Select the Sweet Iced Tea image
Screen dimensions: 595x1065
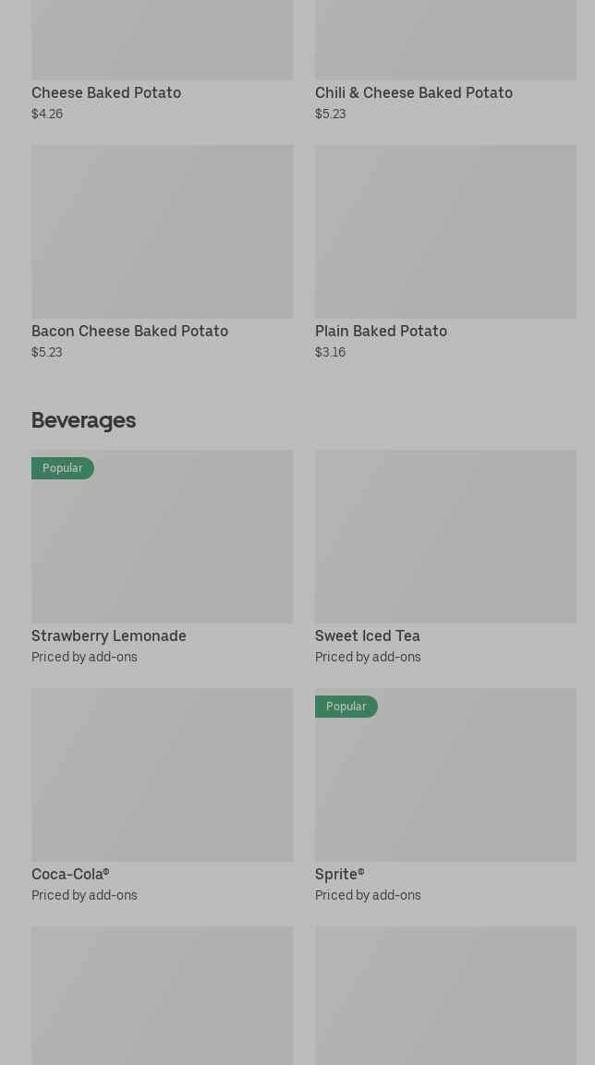point(445,537)
